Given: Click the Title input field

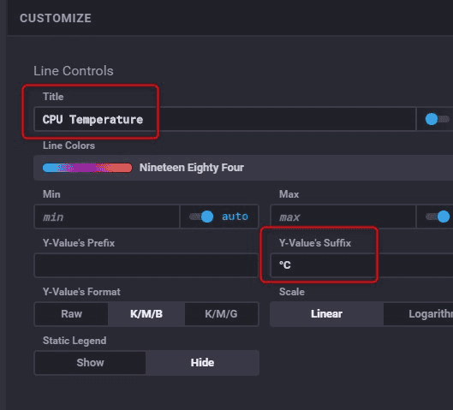Looking at the screenshot, I should 224,119.
